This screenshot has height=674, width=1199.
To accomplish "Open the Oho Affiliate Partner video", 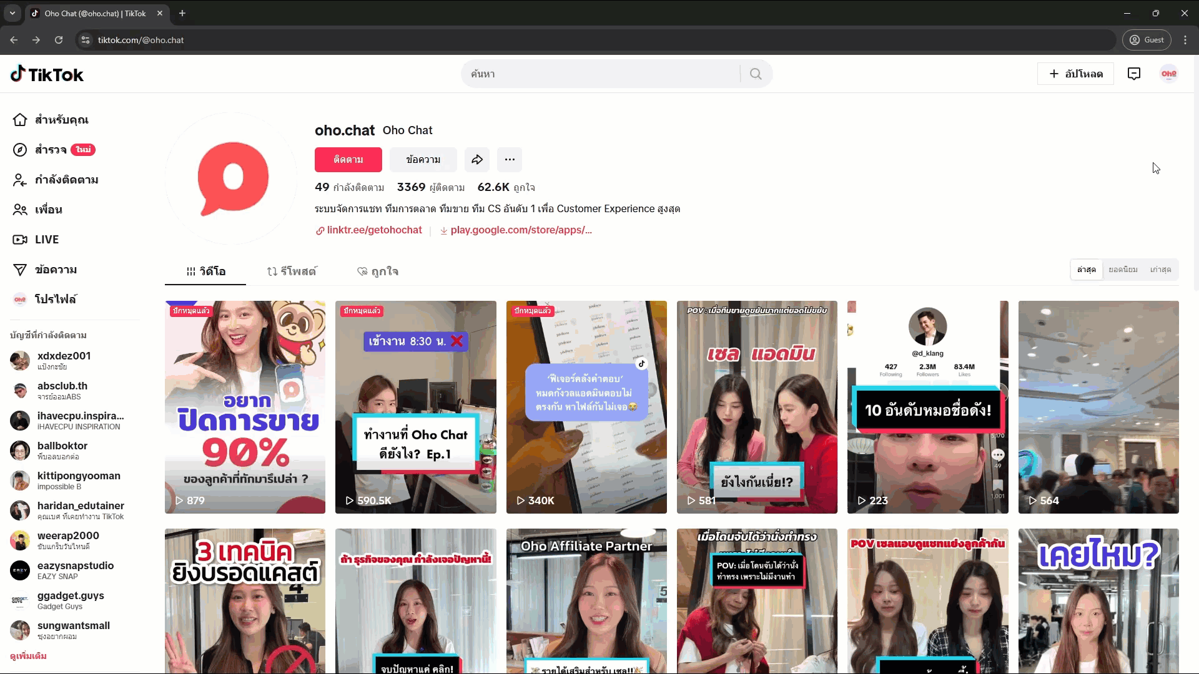I will [586, 601].
